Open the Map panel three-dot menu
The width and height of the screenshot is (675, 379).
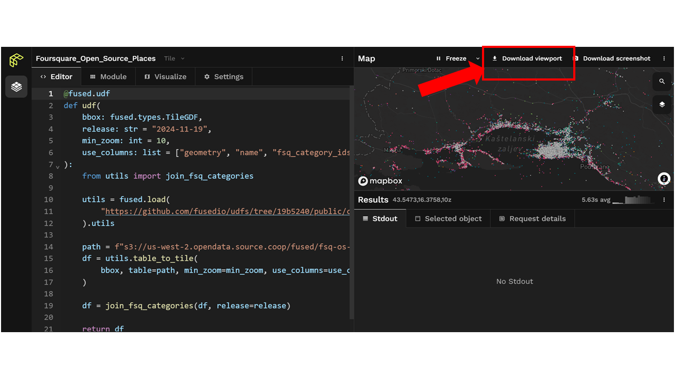(x=664, y=58)
